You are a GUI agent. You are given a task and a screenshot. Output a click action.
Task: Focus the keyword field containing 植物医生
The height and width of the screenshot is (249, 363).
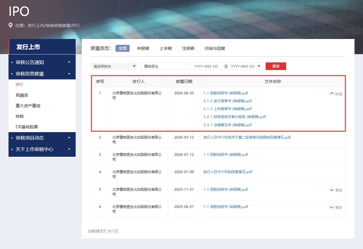coord(164,66)
